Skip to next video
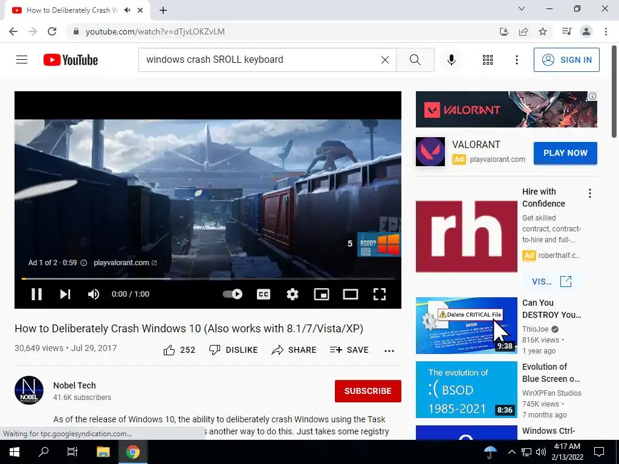 (65, 294)
